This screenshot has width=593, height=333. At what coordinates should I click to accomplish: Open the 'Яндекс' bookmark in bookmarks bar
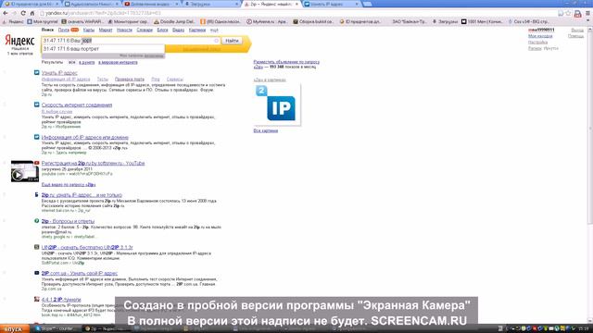(14, 22)
